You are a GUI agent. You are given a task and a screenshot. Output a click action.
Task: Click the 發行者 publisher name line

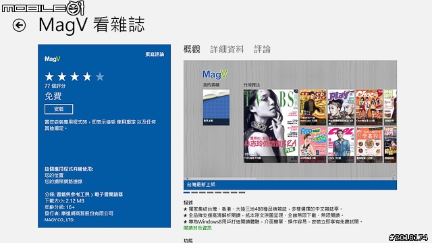[79, 213]
